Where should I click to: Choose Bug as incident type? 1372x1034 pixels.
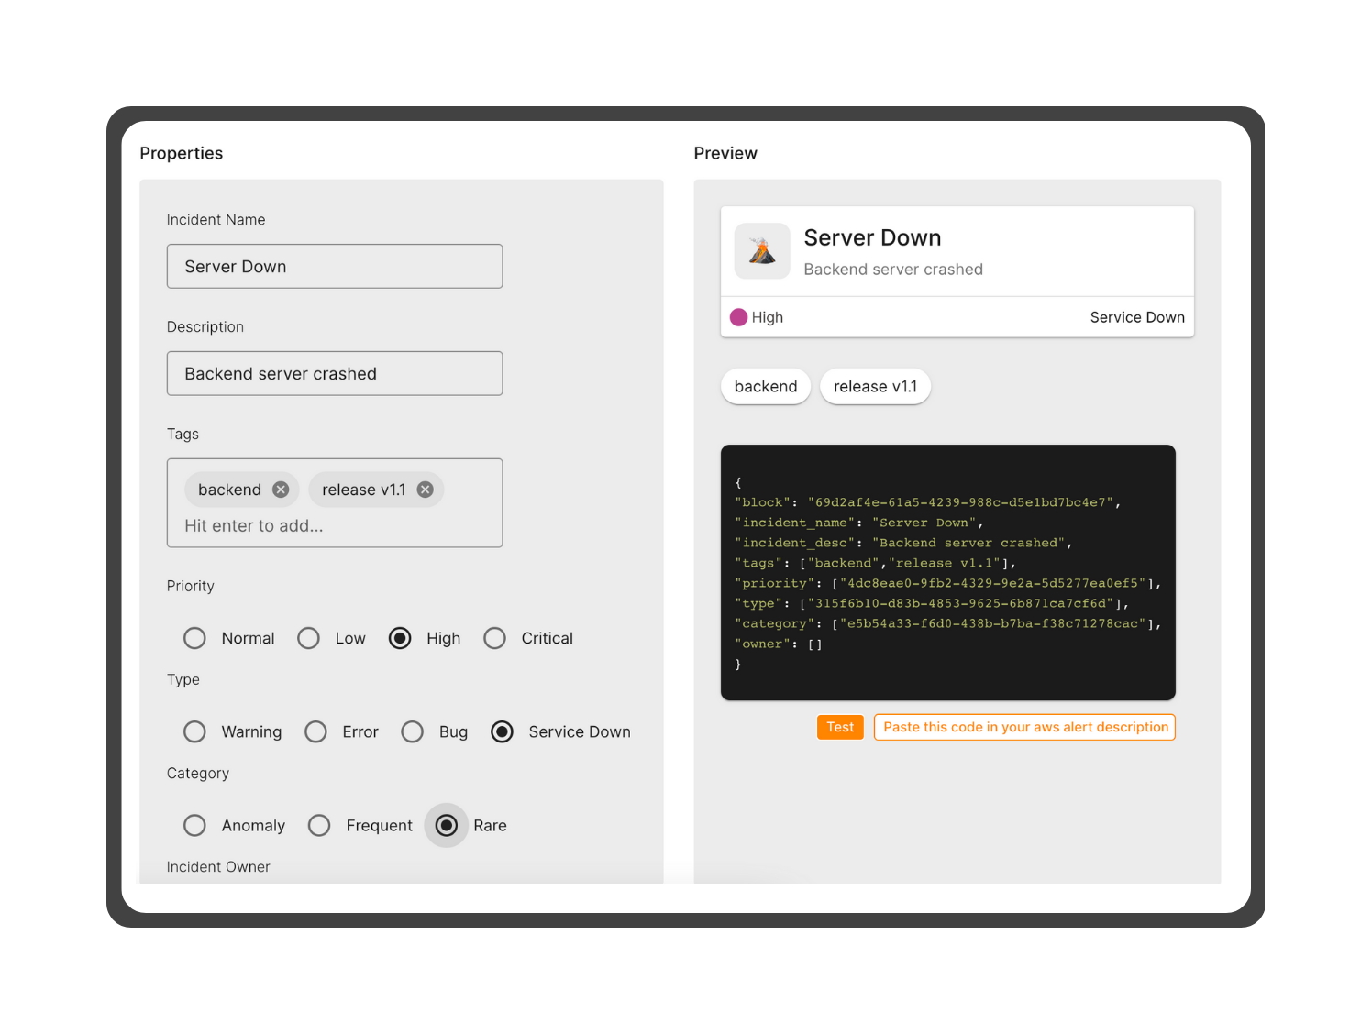(x=413, y=731)
